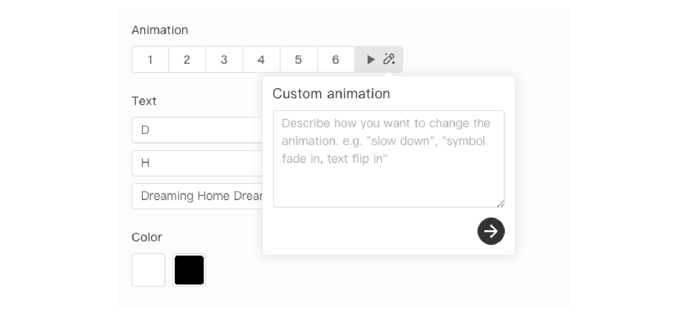The width and height of the screenshot is (688, 317).
Task: Click the Animation section label
Action: click(x=160, y=30)
